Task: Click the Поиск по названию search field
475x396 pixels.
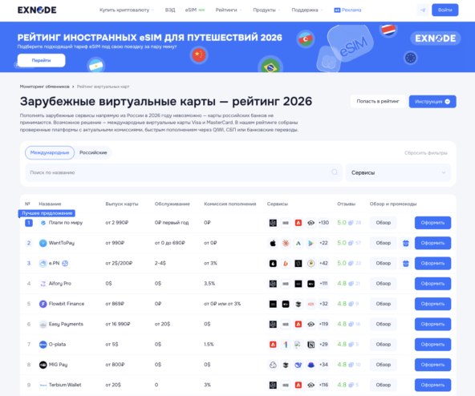Action: 184,172
